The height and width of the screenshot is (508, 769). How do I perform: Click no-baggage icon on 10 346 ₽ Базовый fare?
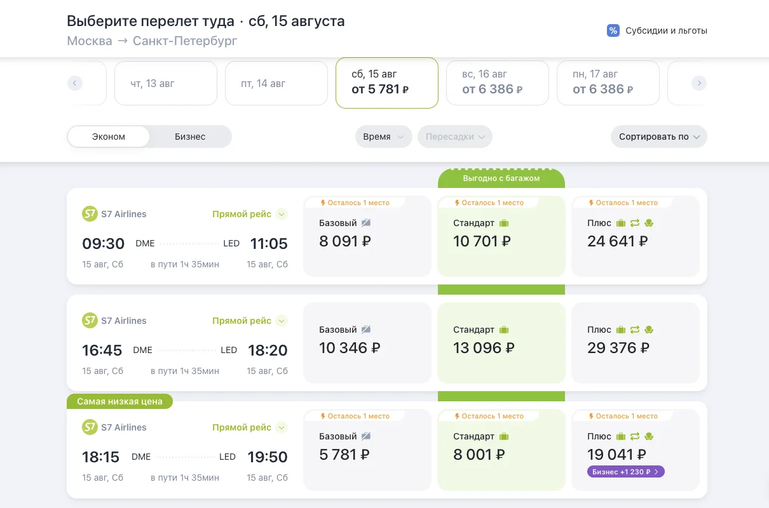[x=366, y=330]
